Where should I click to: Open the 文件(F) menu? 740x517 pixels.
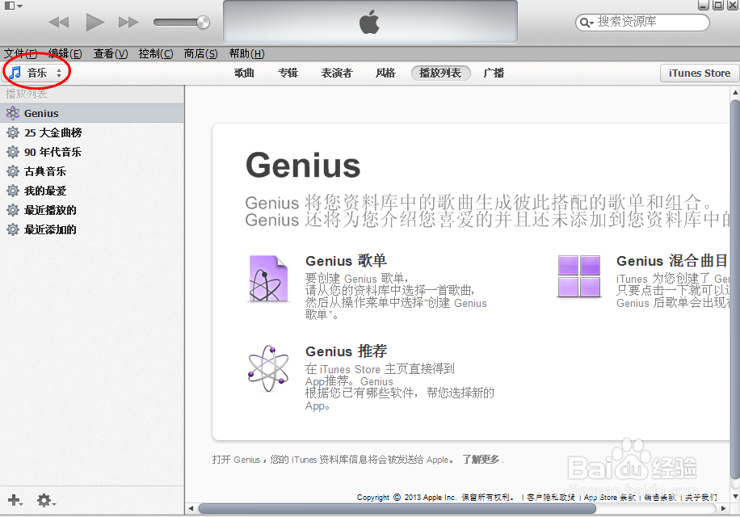click(21, 54)
